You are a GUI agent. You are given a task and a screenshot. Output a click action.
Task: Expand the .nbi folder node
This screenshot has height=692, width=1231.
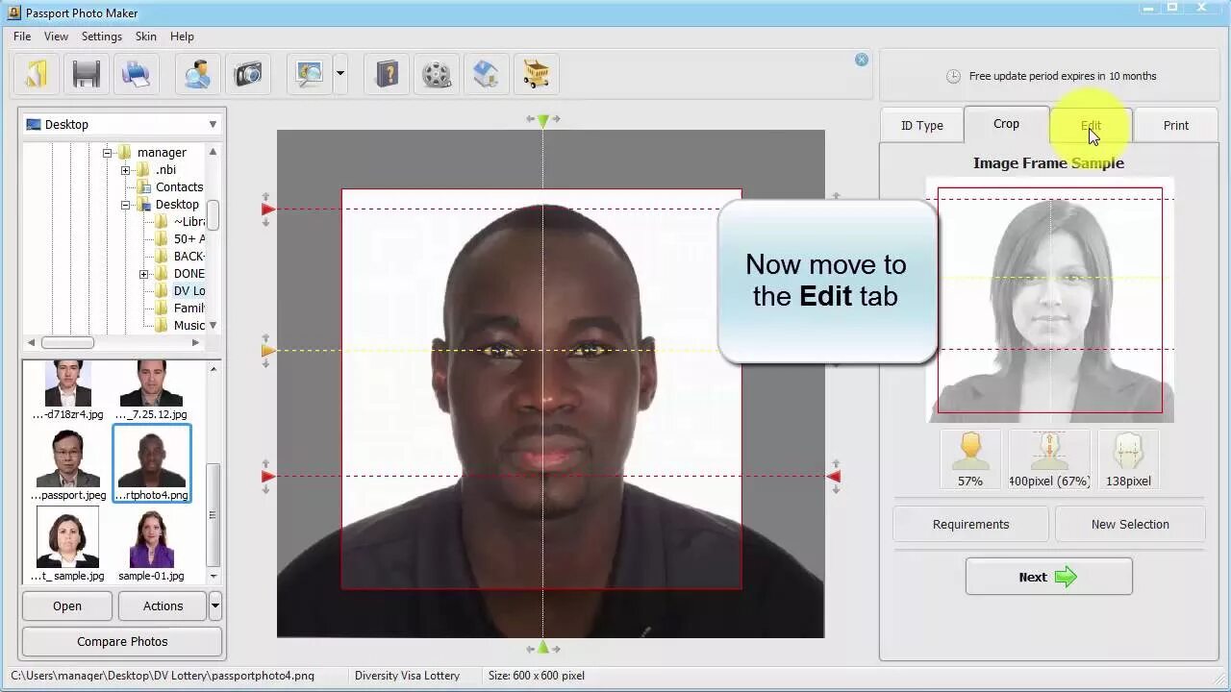coord(125,170)
